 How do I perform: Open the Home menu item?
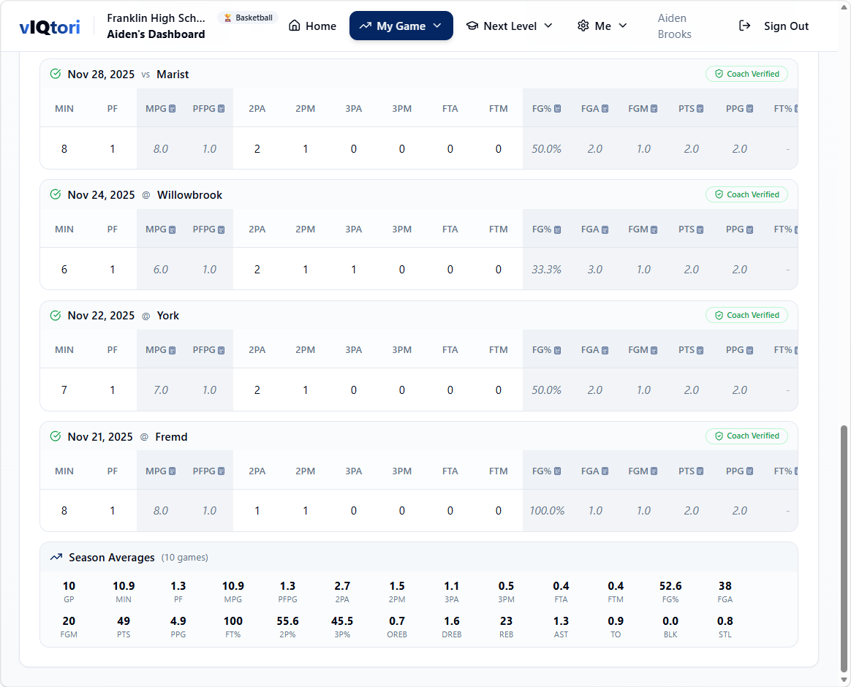[312, 26]
